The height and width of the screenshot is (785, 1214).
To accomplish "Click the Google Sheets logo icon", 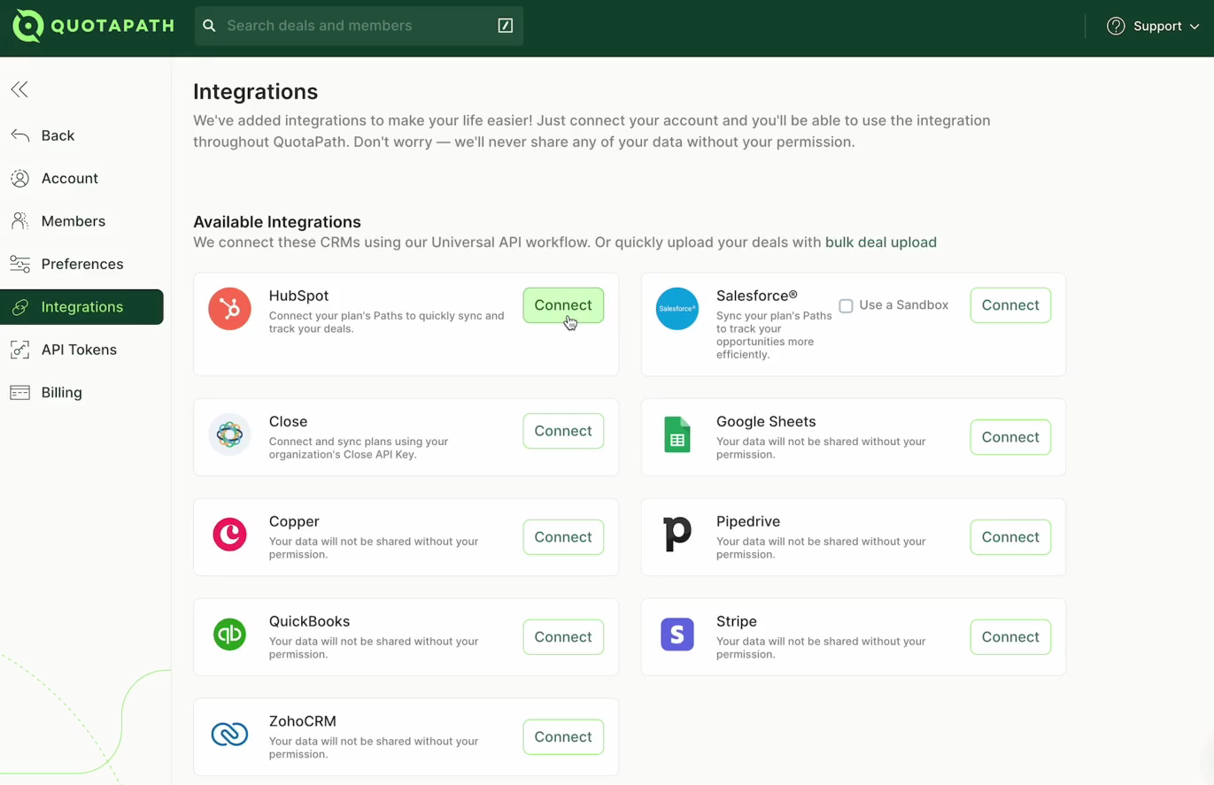I will pos(677,435).
